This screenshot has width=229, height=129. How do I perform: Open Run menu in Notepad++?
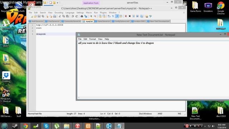[96, 13]
